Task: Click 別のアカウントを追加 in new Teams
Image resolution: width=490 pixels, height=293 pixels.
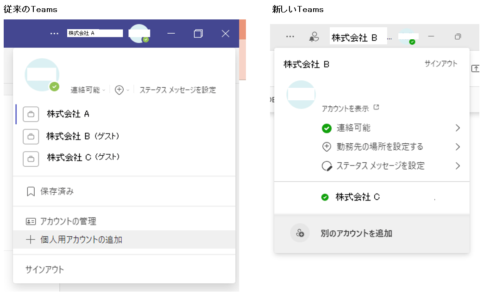Action: pyautogui.click(x=372, y=233)
